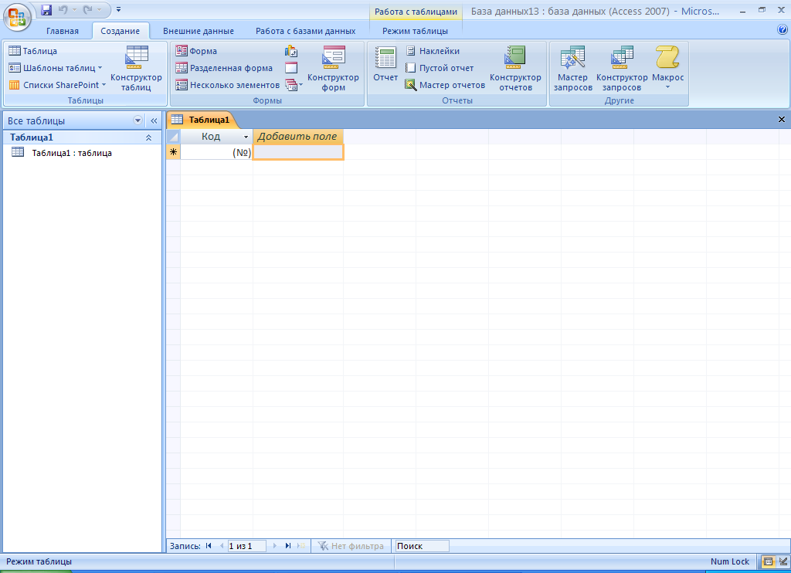Viewport: 791px width, 573px height.
Task: Collapse the Таблица1 group
Action: click(x=148, y=137)
